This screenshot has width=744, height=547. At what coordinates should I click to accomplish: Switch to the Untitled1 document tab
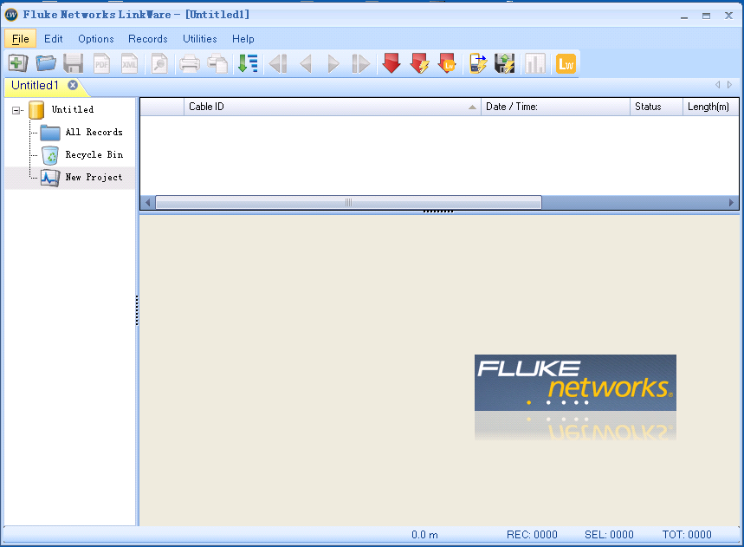click(35, 86)
